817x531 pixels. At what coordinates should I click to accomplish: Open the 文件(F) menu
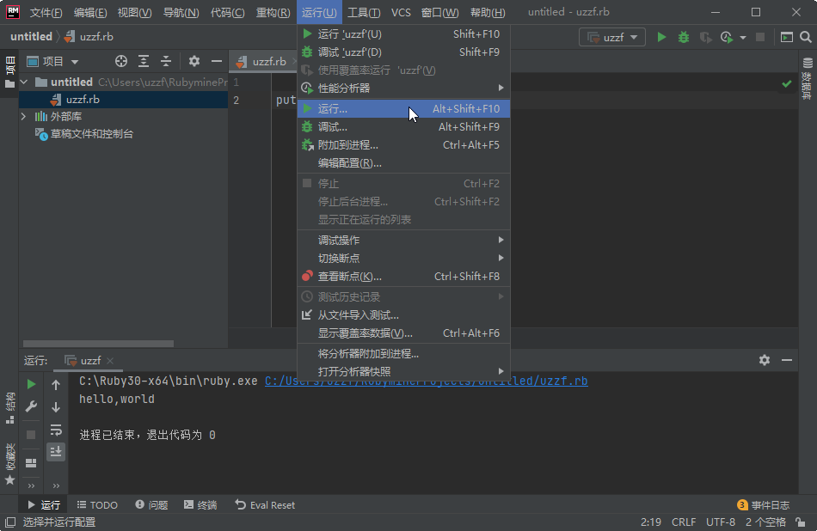pos(46,12)
